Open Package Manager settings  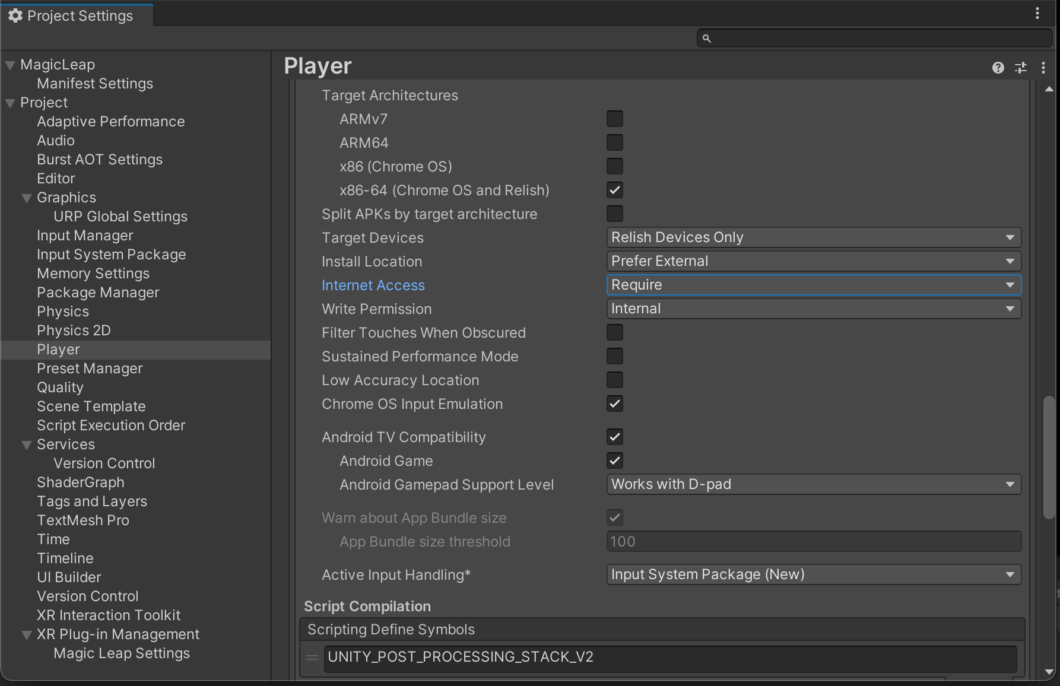click(98, 293)
